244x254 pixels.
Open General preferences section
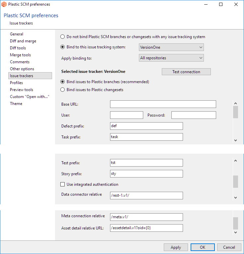17,34
